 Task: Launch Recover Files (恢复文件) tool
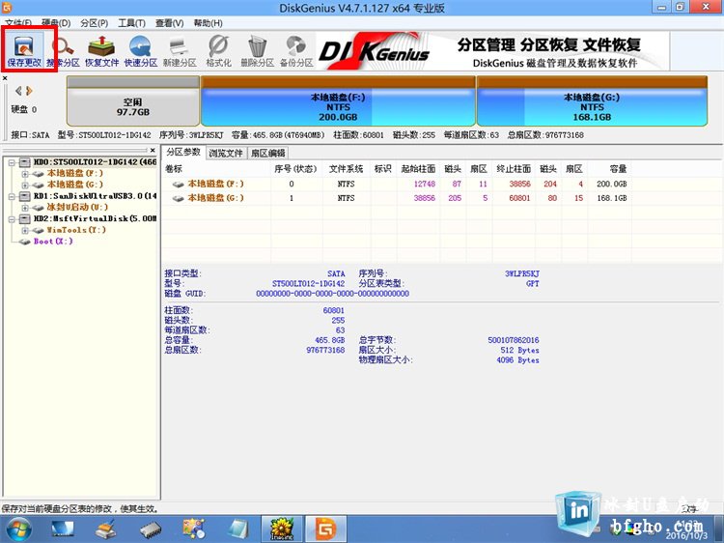(102, 50)
